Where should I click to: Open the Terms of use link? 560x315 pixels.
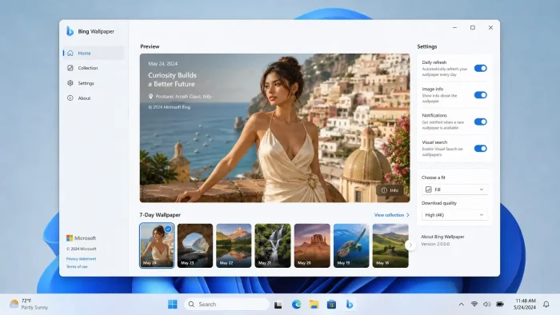tap(77, 266)
